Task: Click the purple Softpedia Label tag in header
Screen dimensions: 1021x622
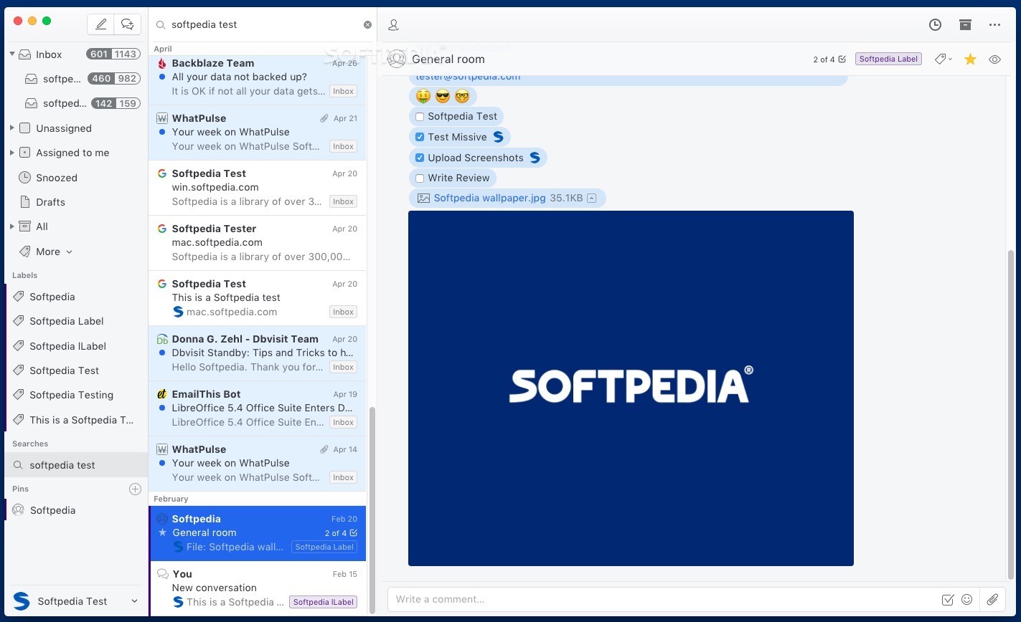Action: [x=888, y=59]
